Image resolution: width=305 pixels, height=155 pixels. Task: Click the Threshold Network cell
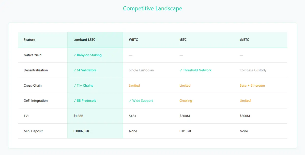click(195, 70)
